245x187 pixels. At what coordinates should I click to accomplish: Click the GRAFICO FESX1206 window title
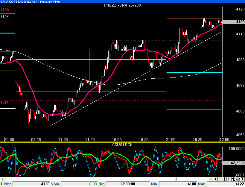coord(30,2)
